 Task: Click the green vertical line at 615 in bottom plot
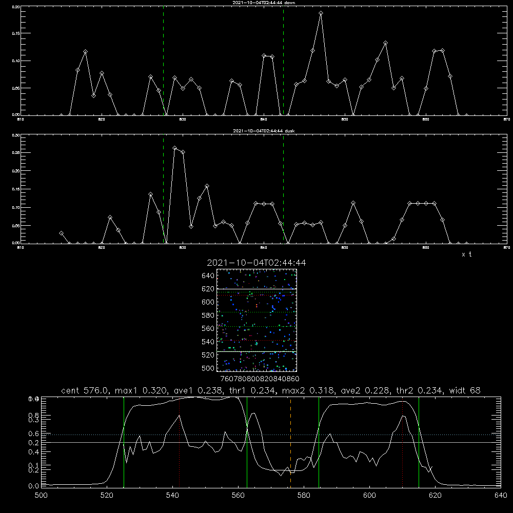pyautogui.click(x=419, y=442)
